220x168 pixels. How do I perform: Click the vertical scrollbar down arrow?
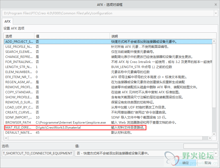click(x=214, y=134)
